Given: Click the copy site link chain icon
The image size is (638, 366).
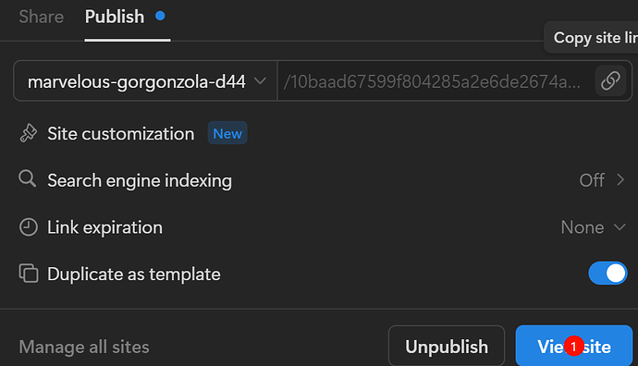Looking at the screenshot, I should click(610, 80).
